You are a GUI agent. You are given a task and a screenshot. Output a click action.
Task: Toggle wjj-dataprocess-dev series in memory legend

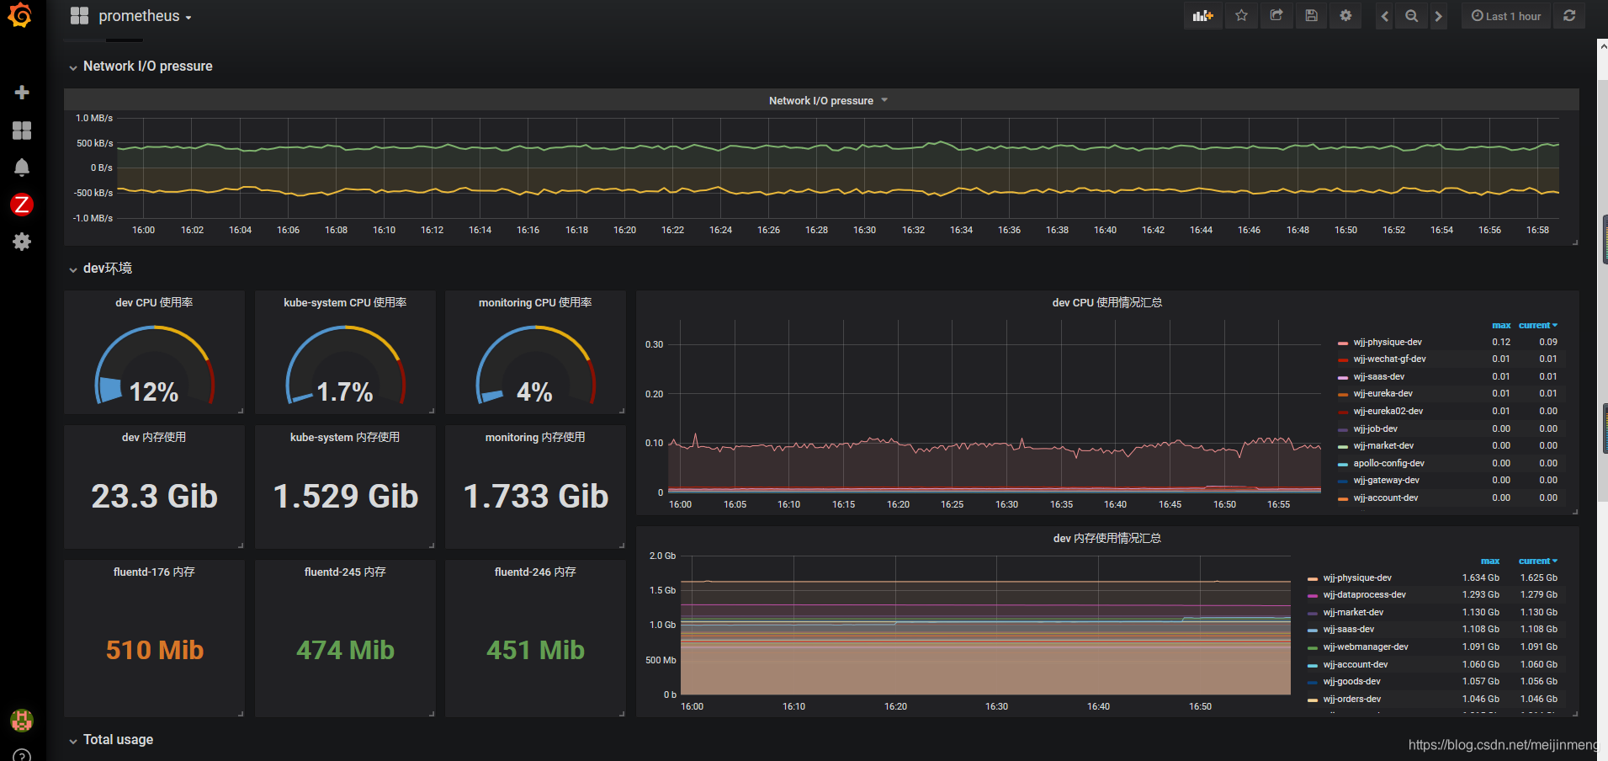click(x=1364, y=594)
